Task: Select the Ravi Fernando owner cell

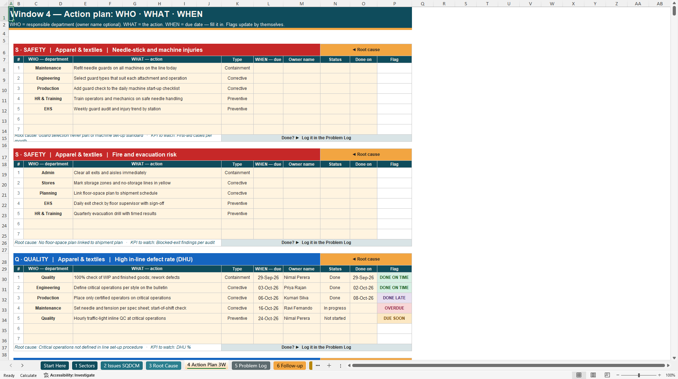Action: pos(301,308)
